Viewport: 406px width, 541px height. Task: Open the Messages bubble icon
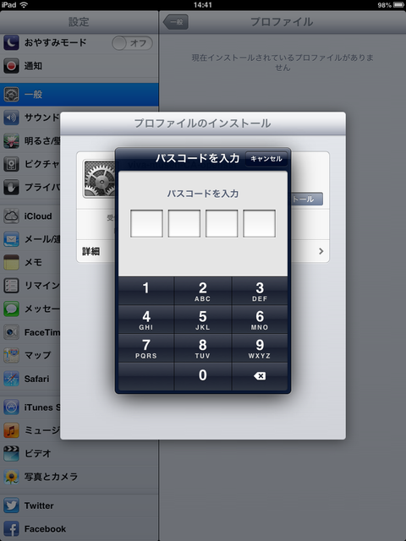pyautogui.click(x=11, y=309)
